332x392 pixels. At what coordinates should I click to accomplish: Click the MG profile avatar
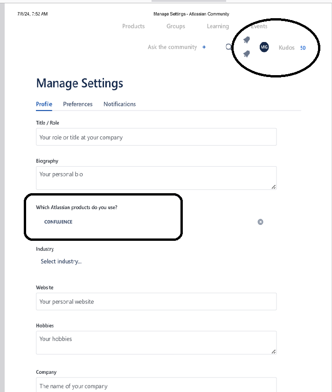pyautogui.click(x=264, y=47)
